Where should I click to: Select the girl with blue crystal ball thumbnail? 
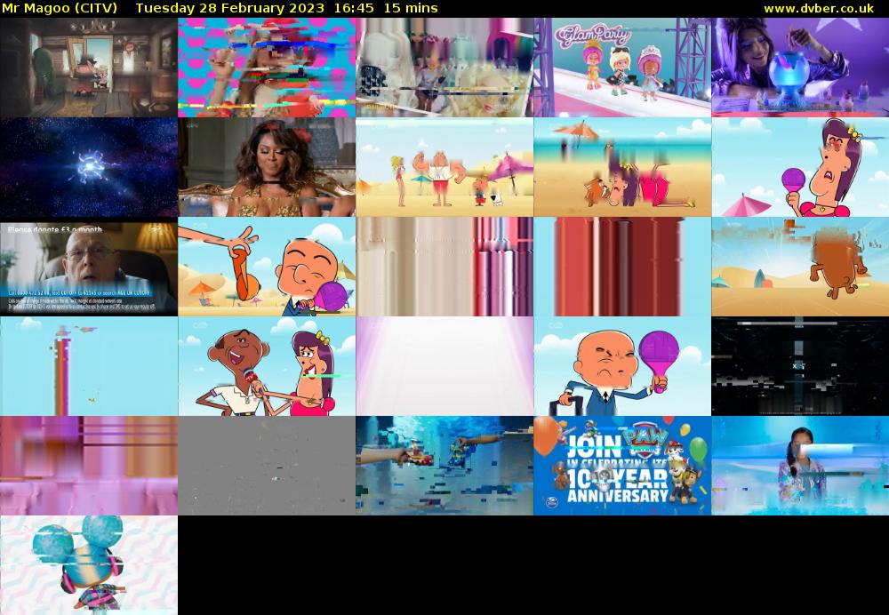[800, 68]
